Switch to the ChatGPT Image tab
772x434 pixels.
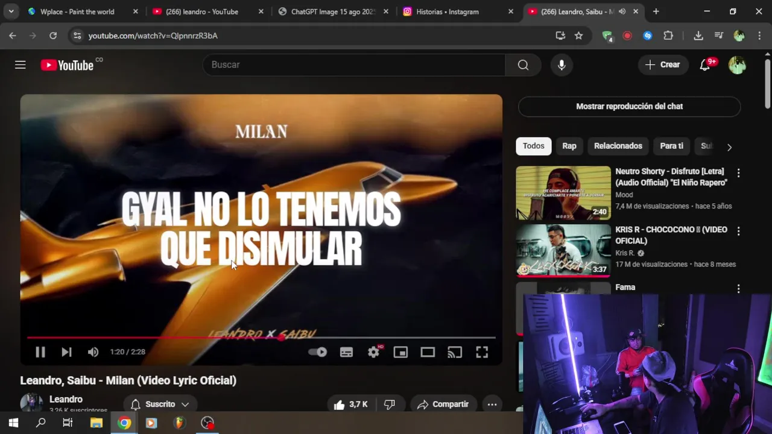coord(333,11)
